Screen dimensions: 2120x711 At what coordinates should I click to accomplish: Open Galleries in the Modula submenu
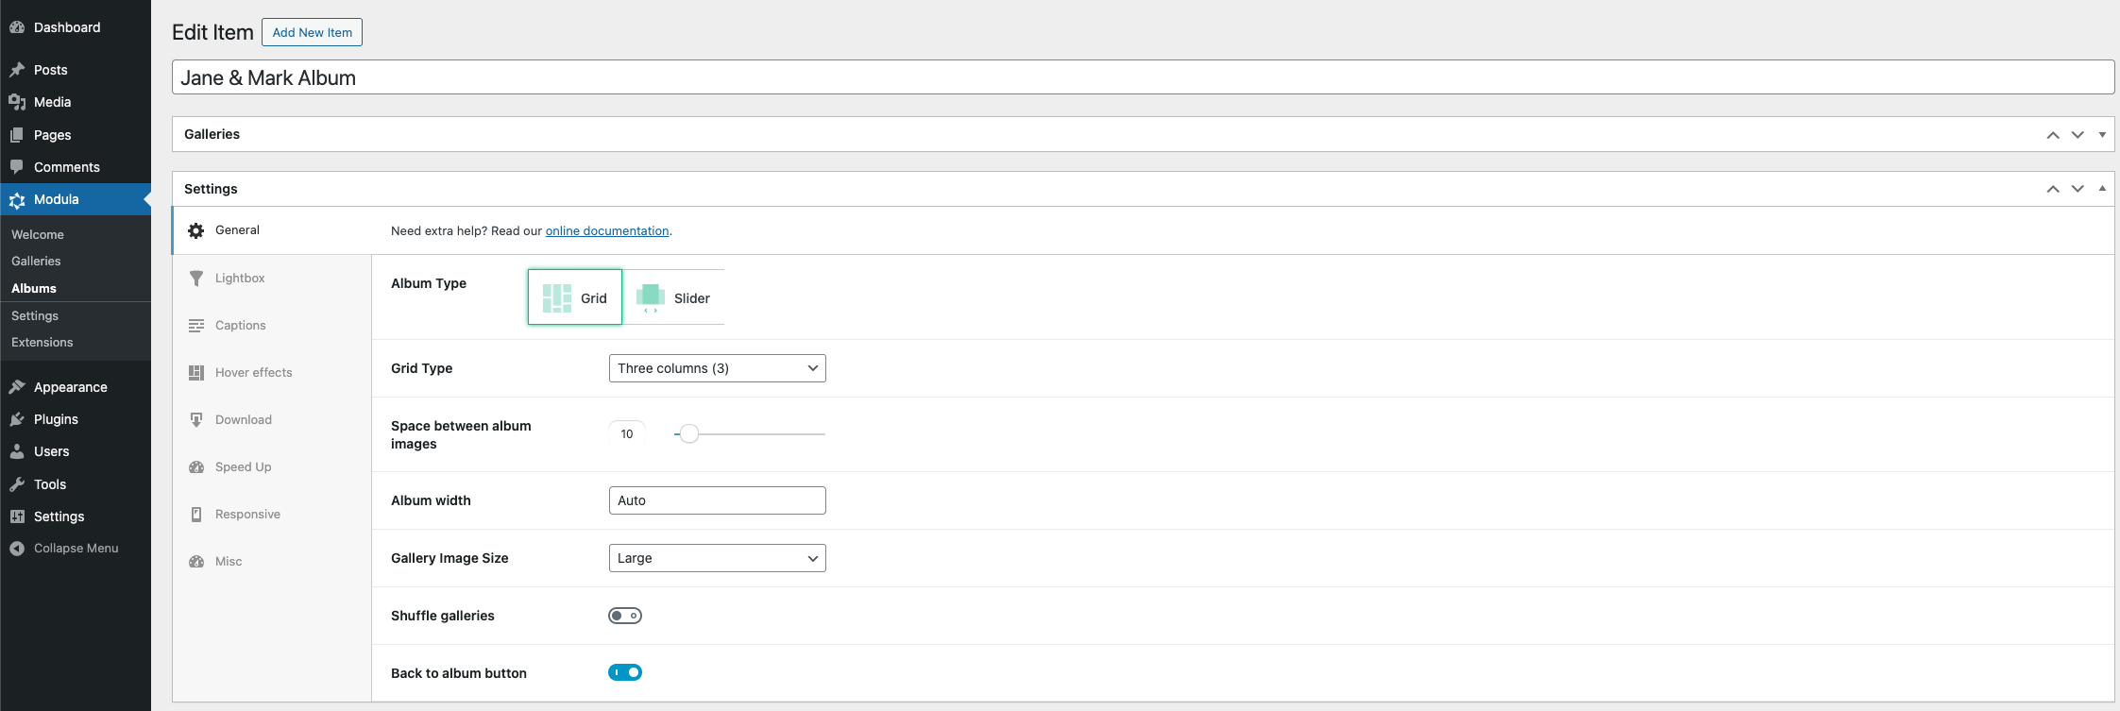click(x=36, y=261)
